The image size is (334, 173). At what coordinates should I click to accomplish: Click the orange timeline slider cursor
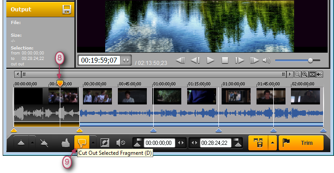tap(60, 83)
